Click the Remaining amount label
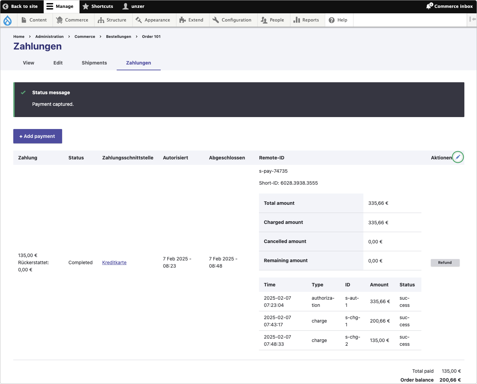 tap(286, 260)
